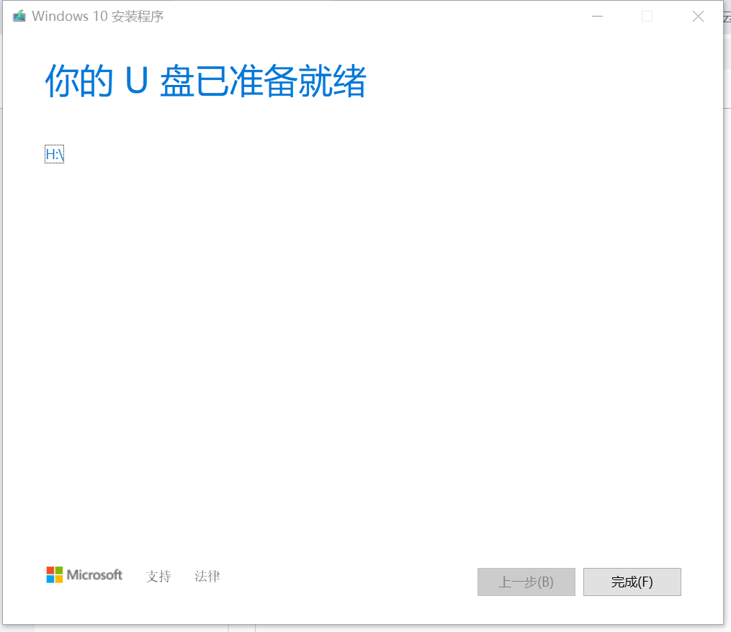Click the greyed 上一步(B) back button
This screenshot has width=731, height=632.
pyautogui.click(x=526, y=582)
